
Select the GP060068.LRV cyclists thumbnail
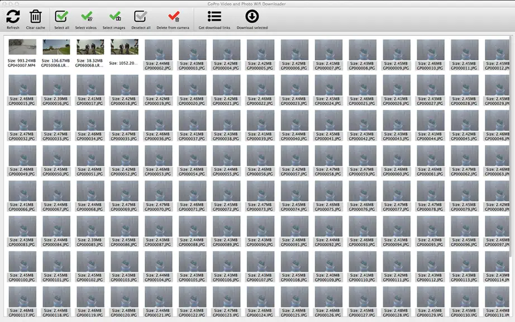(x=90, y=47)
